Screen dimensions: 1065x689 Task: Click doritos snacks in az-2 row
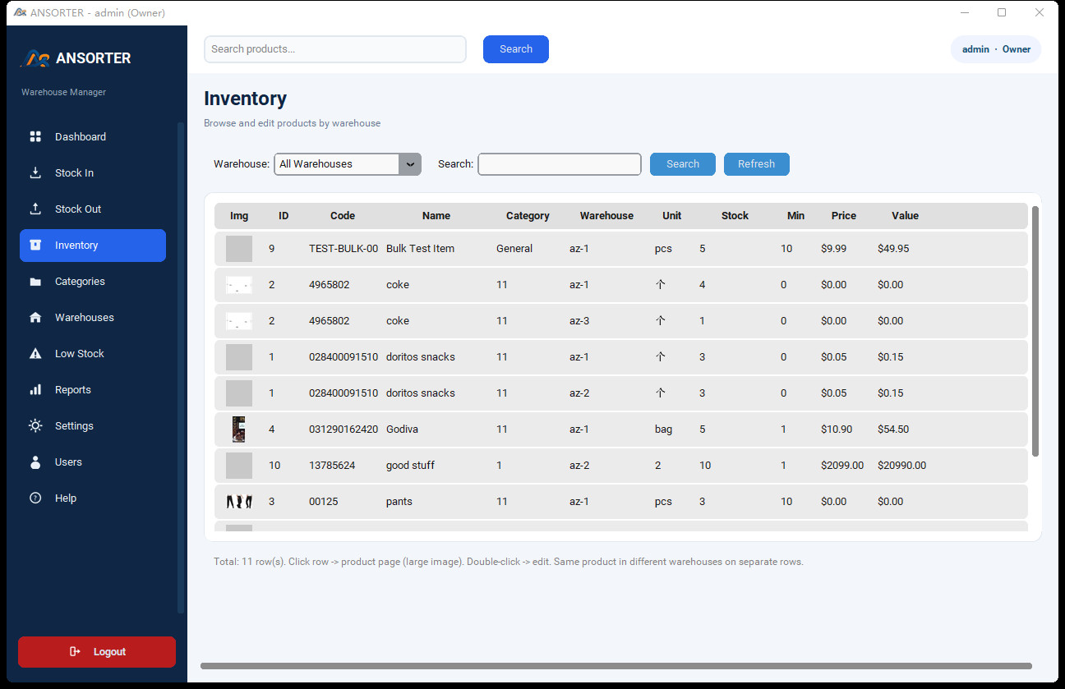point(420,393)
